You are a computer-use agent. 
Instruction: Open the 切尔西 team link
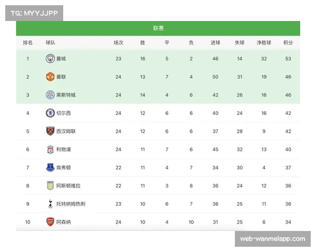(x=63, y=113)
